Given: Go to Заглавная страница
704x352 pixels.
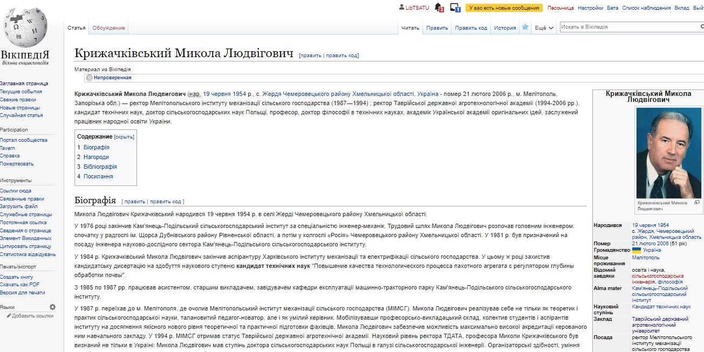Looking at the screenshot, I should (24, 84).
